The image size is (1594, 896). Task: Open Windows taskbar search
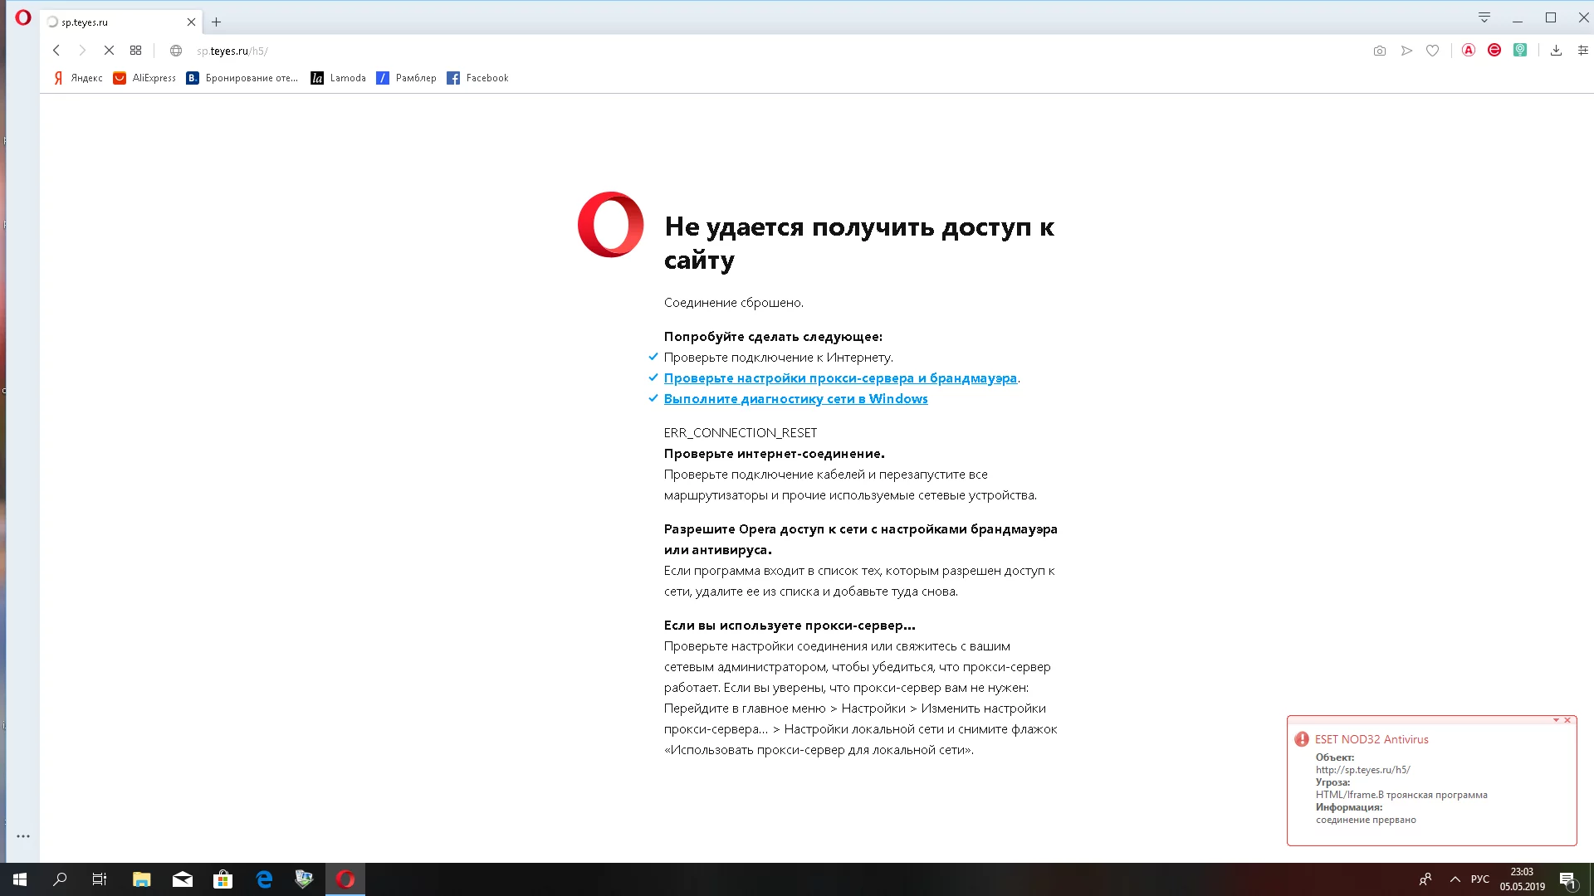pyautogui.click(x=60, y=879)
